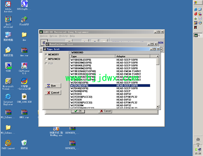This screenshot has height=156, width=203.
Task: Open the Device menu
Action: [44, 36]
